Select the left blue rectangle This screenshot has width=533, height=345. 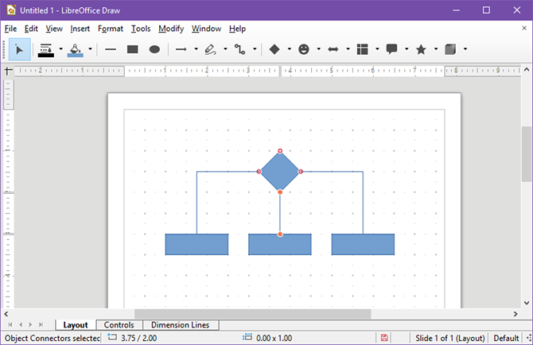pyautogui.click(x=196, y=244)
